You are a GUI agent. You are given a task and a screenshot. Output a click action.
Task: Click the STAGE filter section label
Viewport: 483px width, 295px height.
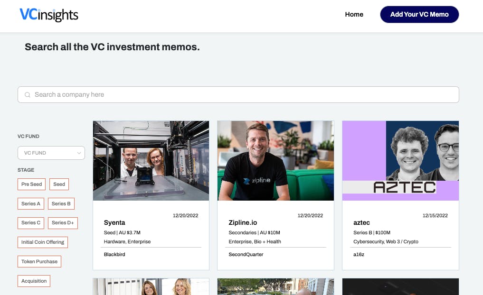[x=26, y=170]
